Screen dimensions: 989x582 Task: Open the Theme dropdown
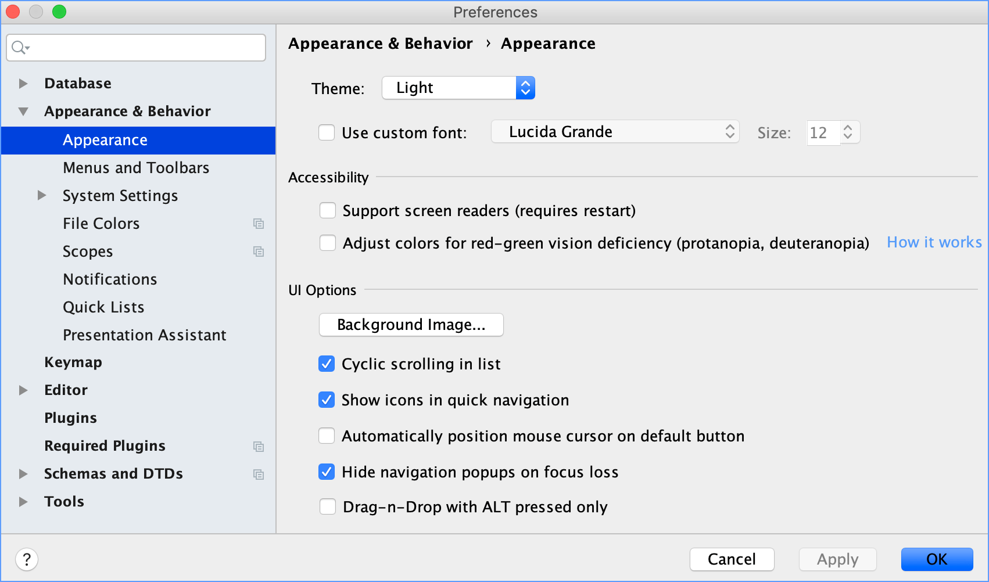coord(525,88)
